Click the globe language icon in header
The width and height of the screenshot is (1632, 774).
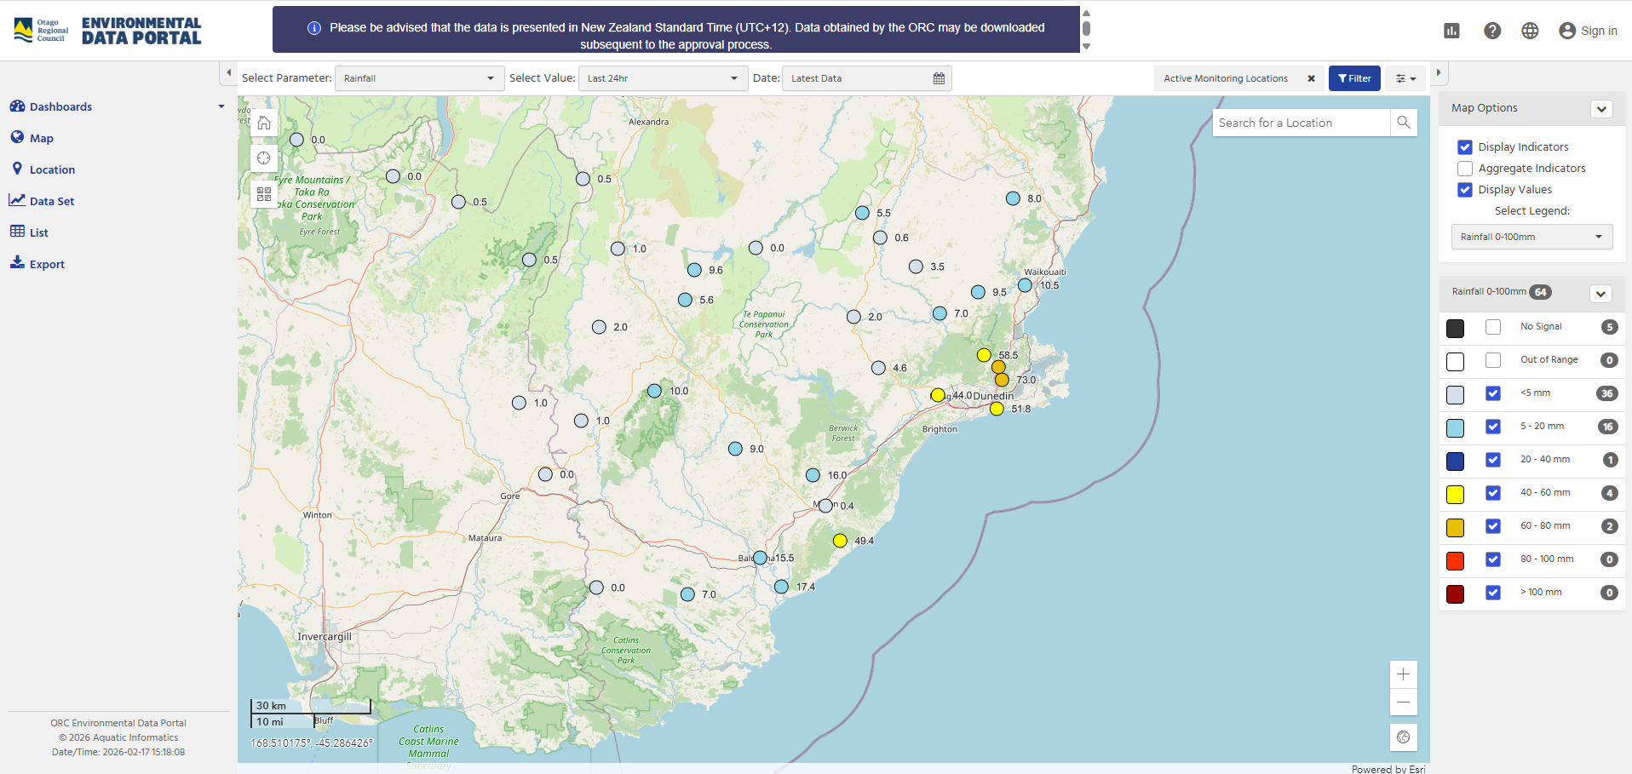(1530, 31)
